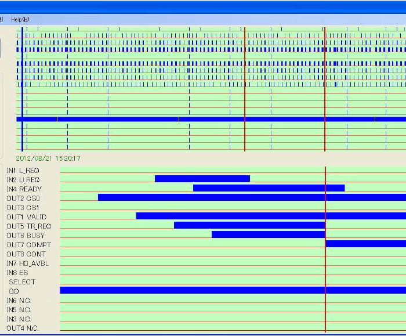Select the IN4 READY signal row label
The width and height of the screenshot is (406, 336).
[x=24, y=189]
